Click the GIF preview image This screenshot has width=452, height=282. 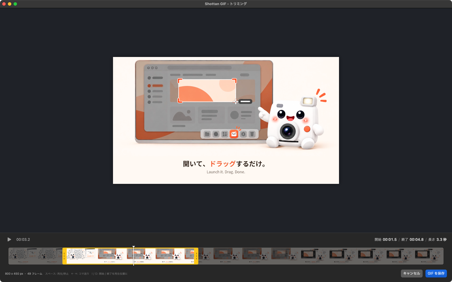pyautogui.click(x=226, y=120)
